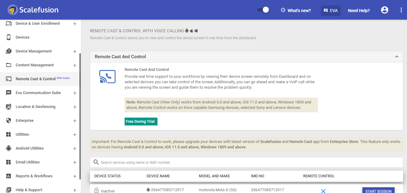The image size is (407, 193).
Task: Click the Reports & Workflows chart icon
Action: click(9, 176)
